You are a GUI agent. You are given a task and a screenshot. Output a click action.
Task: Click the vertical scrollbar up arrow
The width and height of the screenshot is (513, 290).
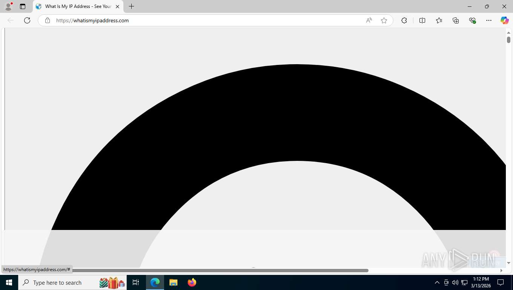pos(508,33)
